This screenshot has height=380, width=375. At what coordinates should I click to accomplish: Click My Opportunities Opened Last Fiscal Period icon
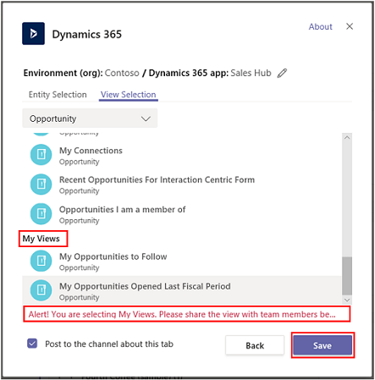pos(41,290)
